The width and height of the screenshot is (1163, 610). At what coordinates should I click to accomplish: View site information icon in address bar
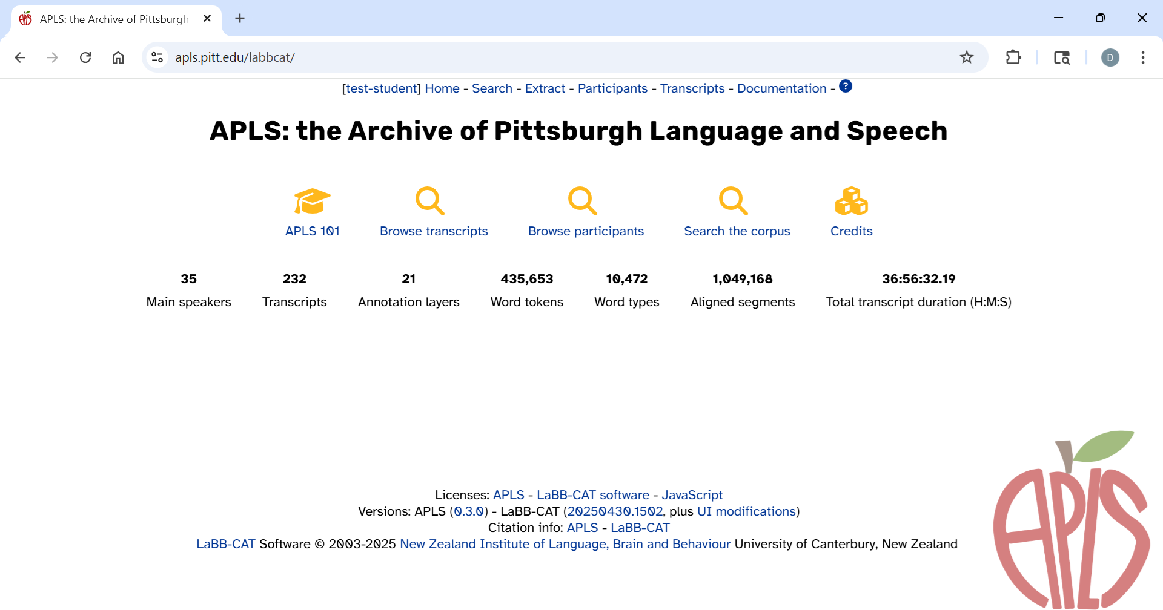pos(157,57)
